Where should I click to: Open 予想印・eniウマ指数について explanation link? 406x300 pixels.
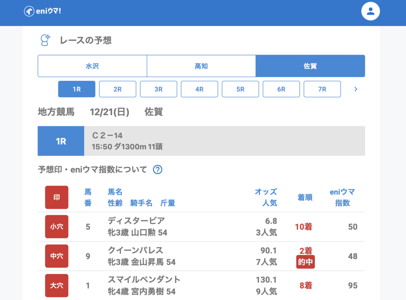tap(92, 170)
